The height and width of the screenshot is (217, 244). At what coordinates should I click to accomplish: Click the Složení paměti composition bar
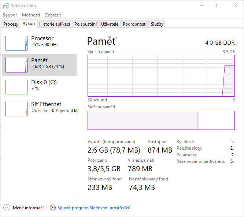(161, 120)
